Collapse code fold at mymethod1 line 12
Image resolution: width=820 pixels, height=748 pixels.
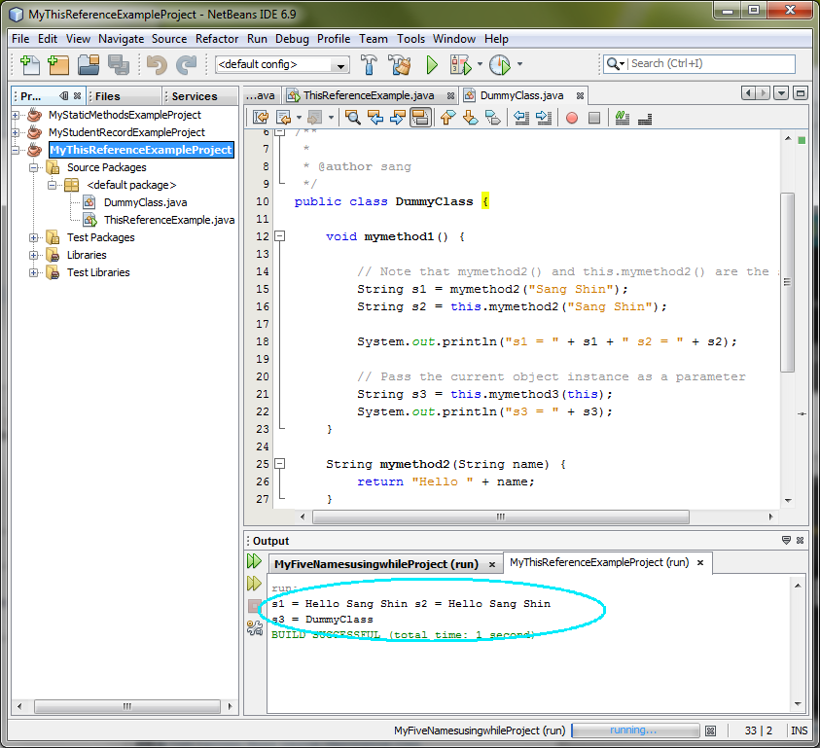point(280,236)
